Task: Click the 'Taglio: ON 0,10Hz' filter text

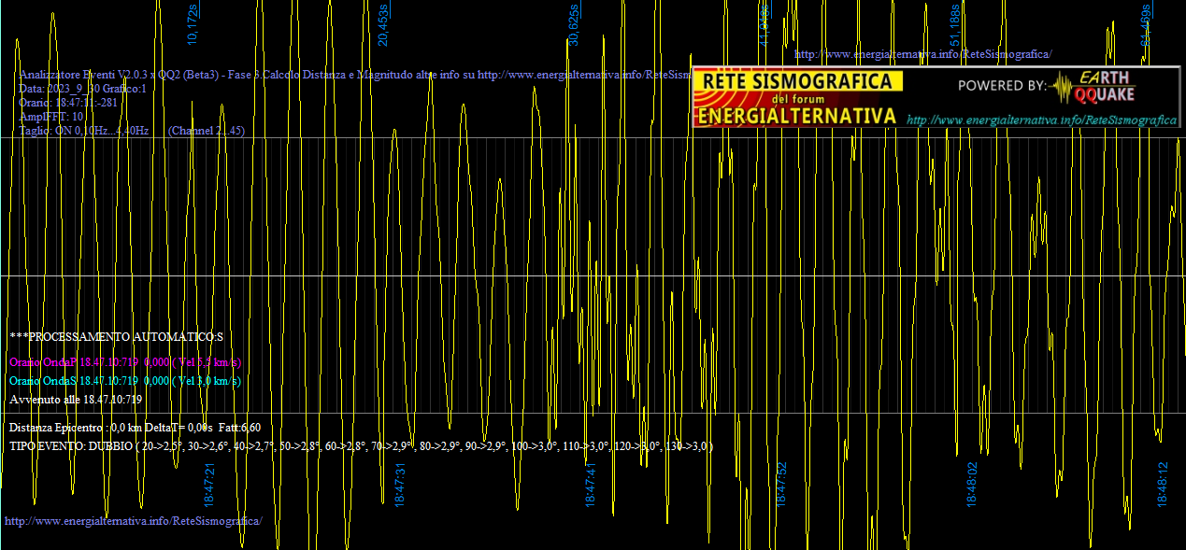Action: point(84,131)
